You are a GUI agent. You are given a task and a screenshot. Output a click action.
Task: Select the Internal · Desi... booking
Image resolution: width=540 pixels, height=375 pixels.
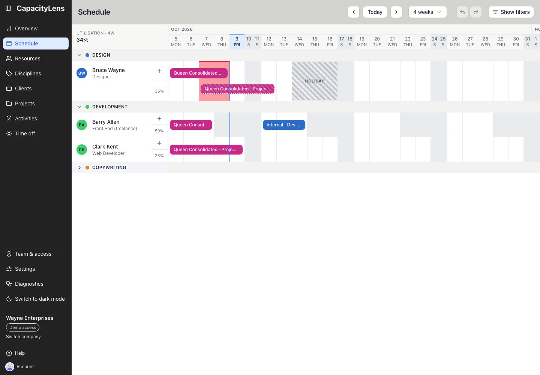pos(284,125)
